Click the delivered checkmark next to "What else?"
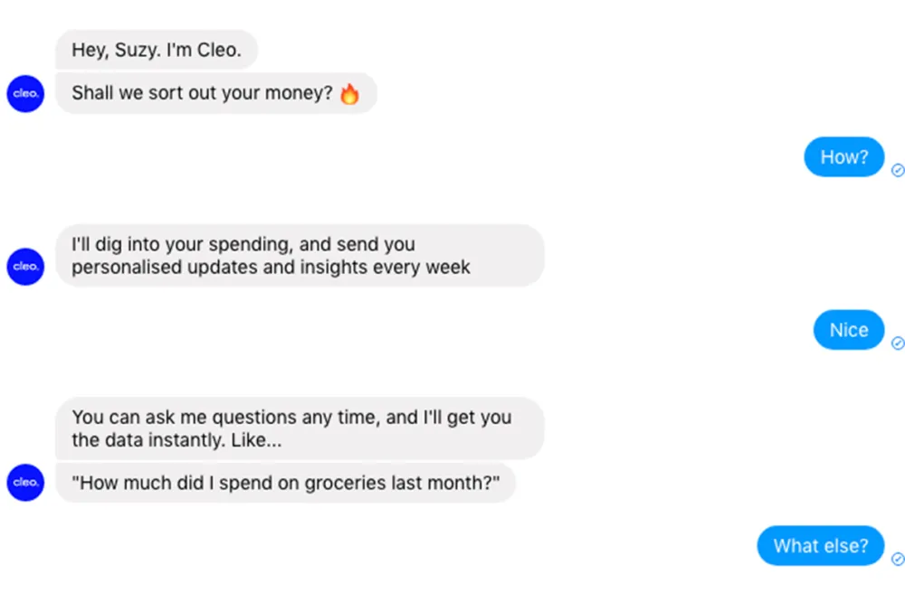This screenshot has width=905, height=602. coord(898,560)
